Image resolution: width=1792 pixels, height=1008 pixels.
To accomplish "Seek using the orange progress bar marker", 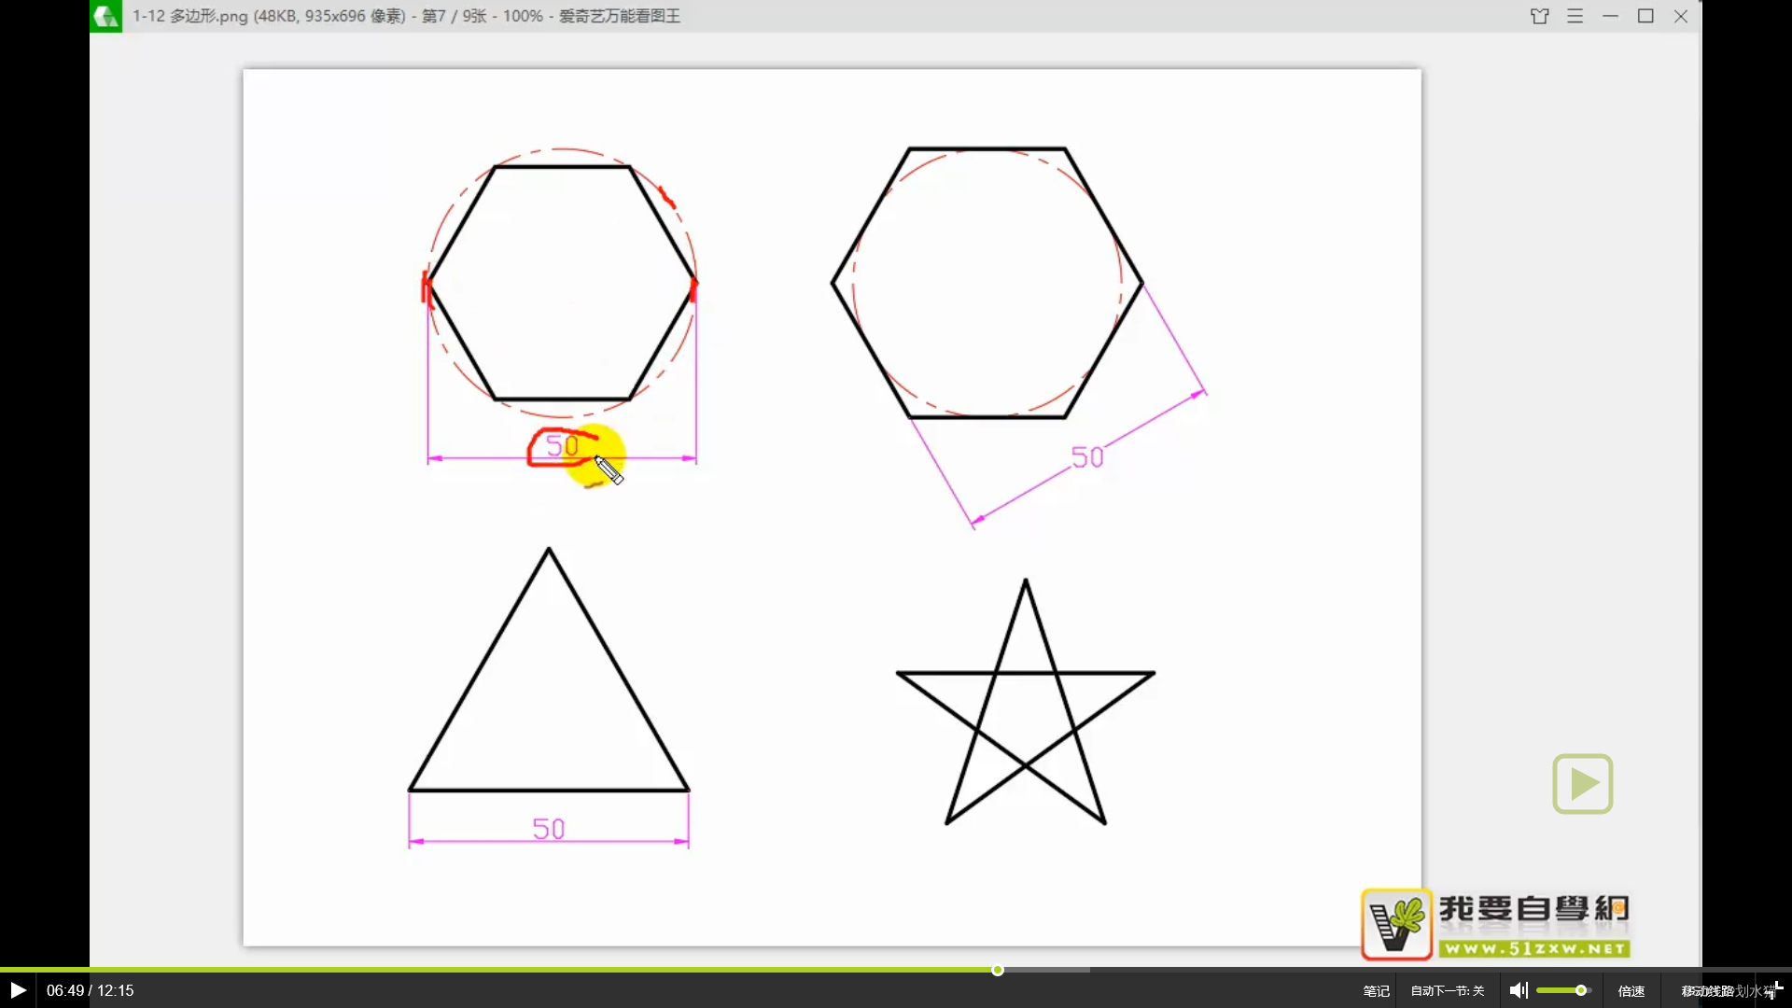I will coord(997,970).
